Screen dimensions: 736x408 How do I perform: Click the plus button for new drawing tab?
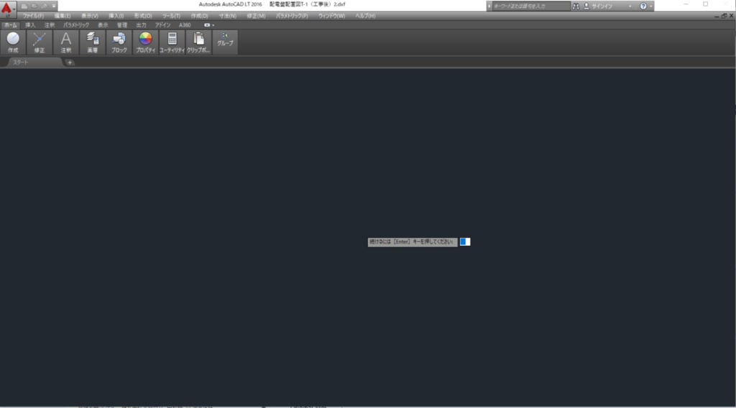tap(70, 62)
